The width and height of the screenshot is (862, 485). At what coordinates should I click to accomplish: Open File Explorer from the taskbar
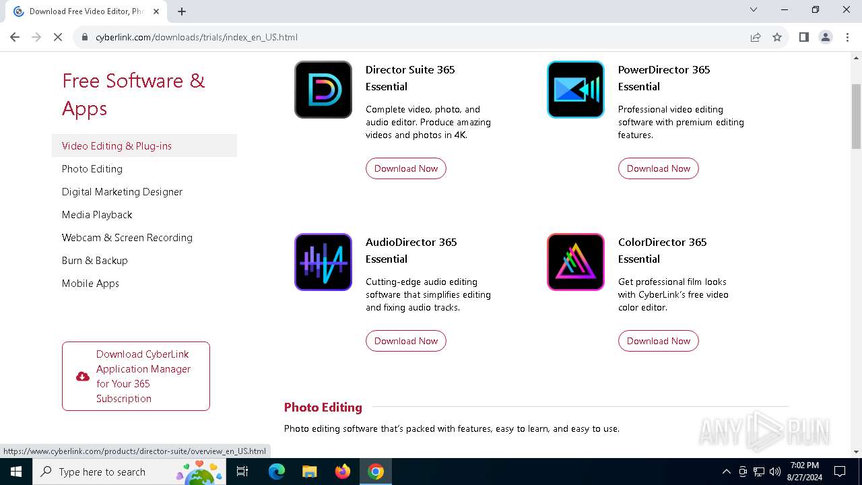310,472
